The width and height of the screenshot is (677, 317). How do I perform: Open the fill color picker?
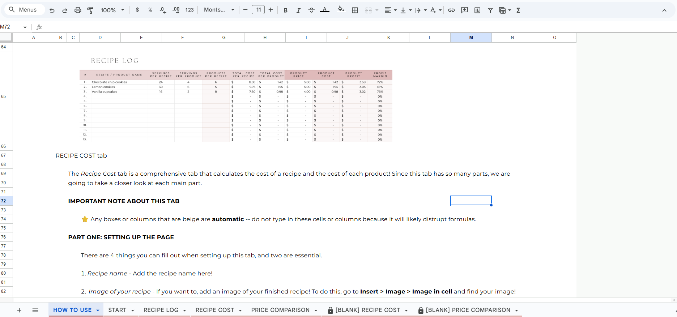point(341,10)
